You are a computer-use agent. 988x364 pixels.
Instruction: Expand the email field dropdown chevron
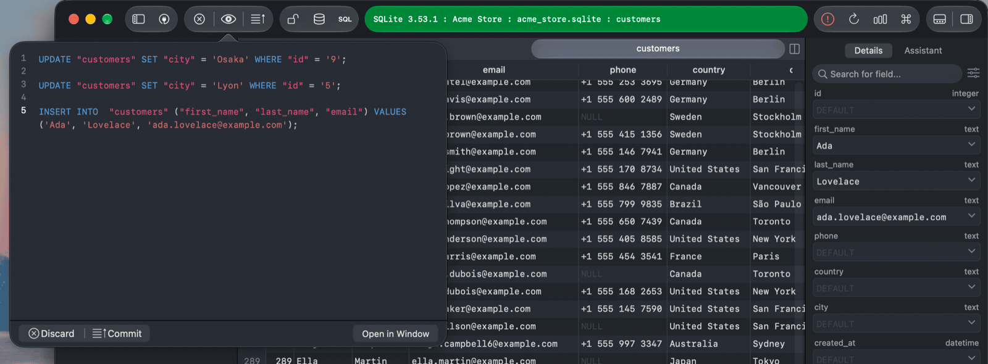point(972,216)
